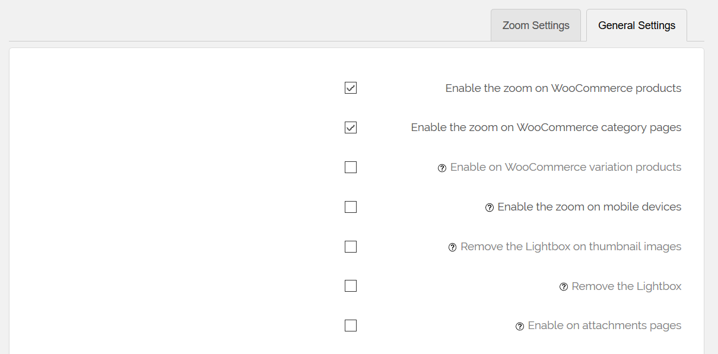The width and height of the screenshot is (718, 354).
Task: Click 'Enable the zoom on WooCommerce category pages' text
Action: click(x=546, y=127)
